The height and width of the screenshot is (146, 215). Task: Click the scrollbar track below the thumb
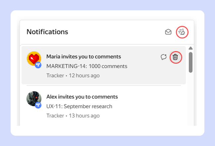190,100
